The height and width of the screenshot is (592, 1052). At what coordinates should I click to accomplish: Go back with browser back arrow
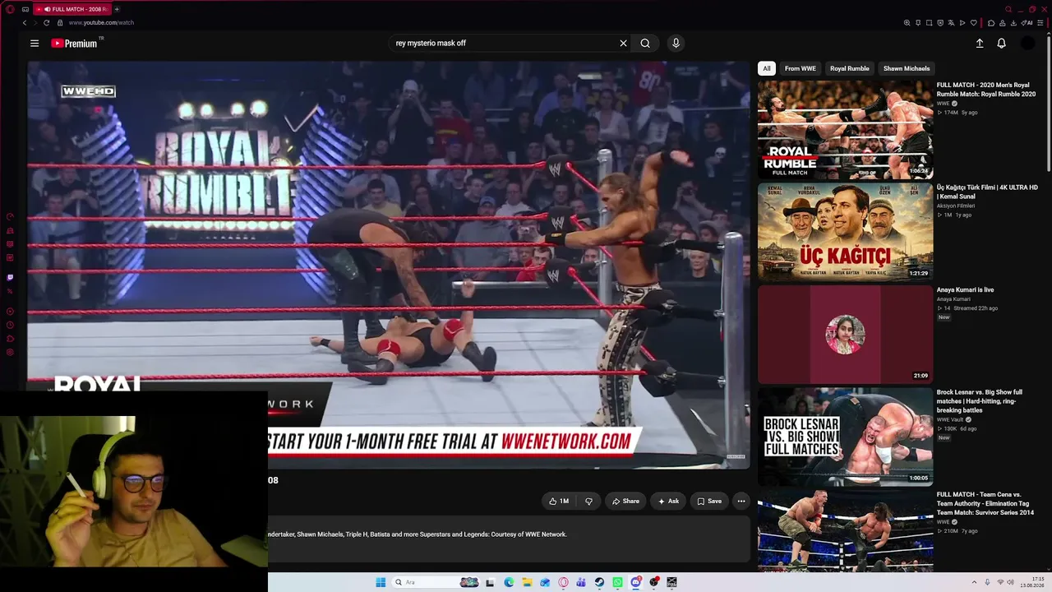[x=25, y=23]
